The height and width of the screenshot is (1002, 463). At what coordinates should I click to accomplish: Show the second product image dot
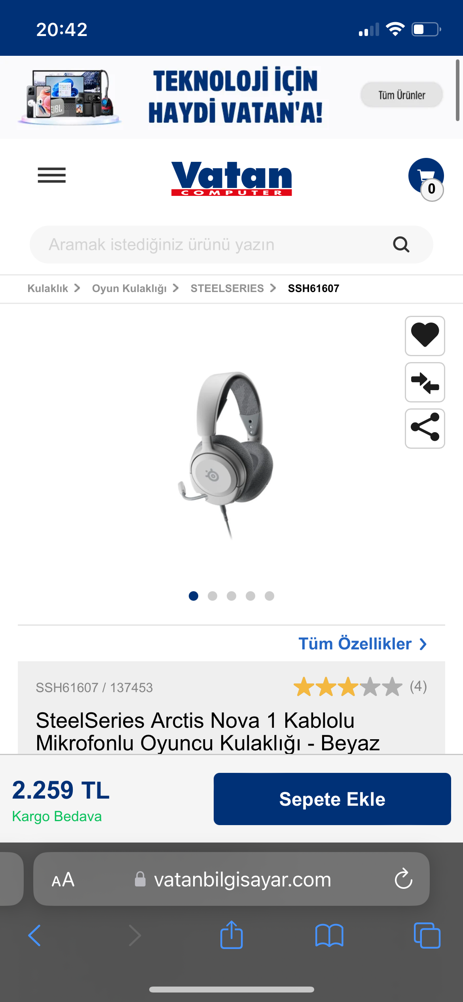213,596
